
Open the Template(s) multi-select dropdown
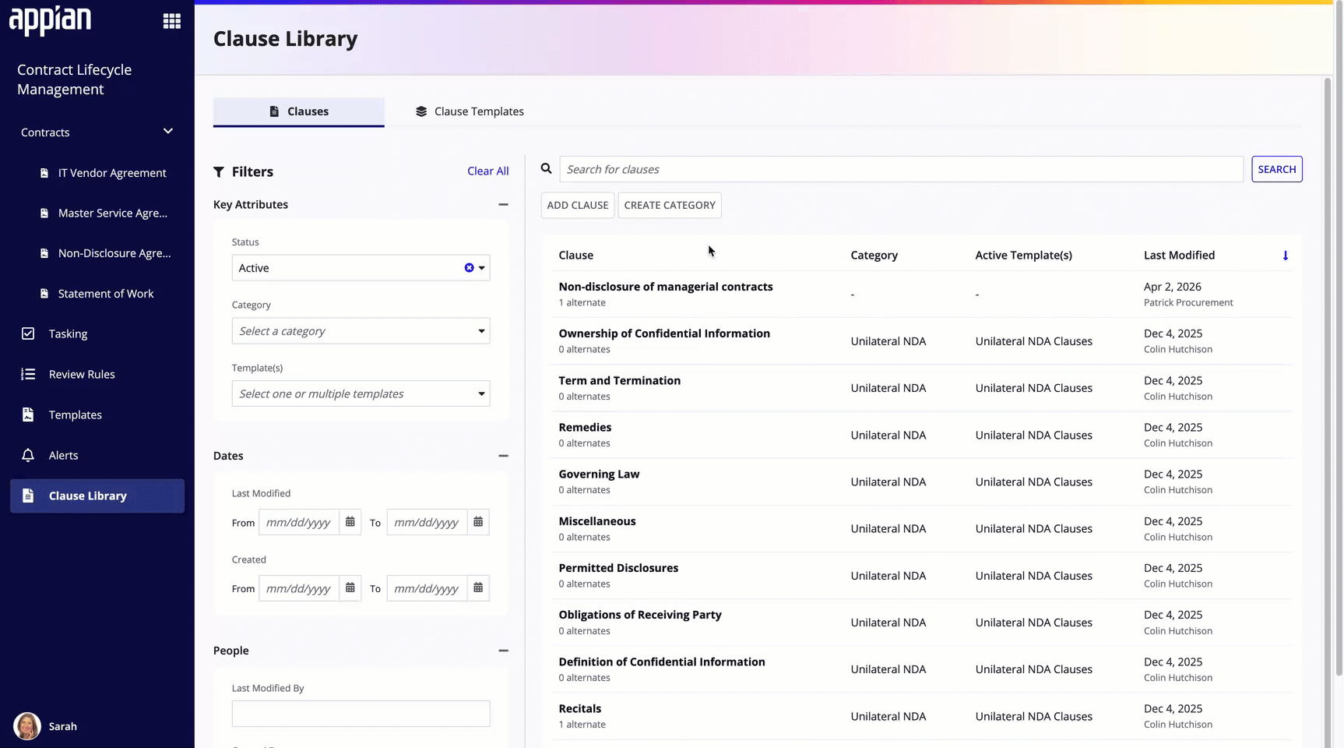point(361,393)
